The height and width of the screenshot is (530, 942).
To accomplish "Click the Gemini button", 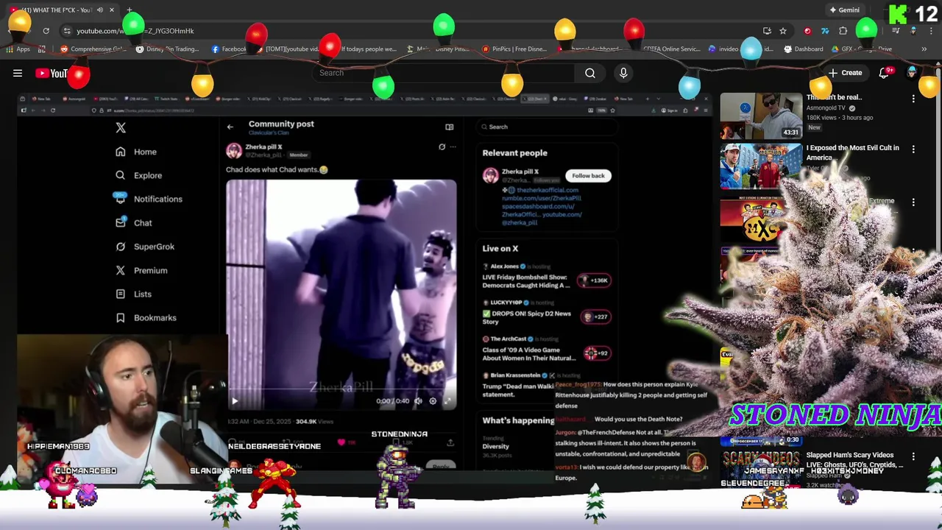I will click(x=844, y=10).
